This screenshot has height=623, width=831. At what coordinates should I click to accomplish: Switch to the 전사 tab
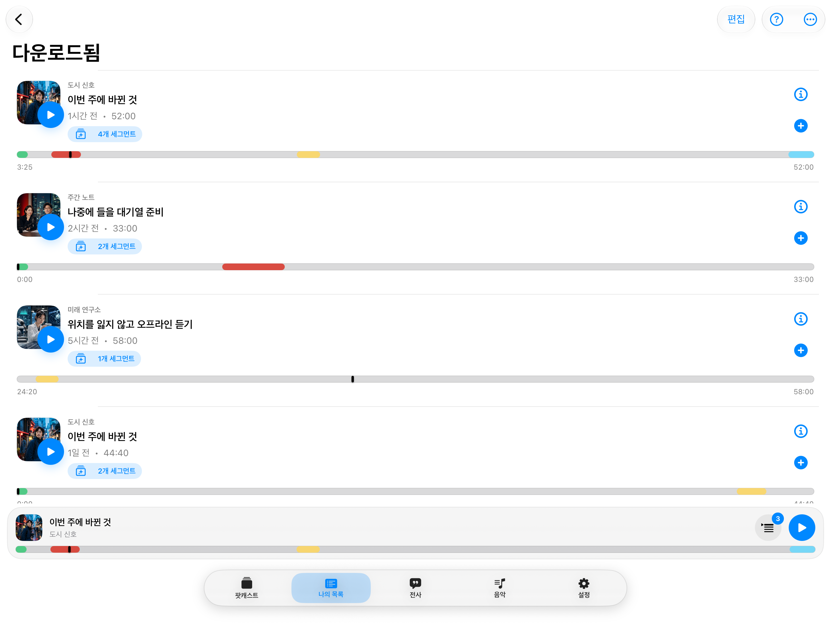click(415, 588)
